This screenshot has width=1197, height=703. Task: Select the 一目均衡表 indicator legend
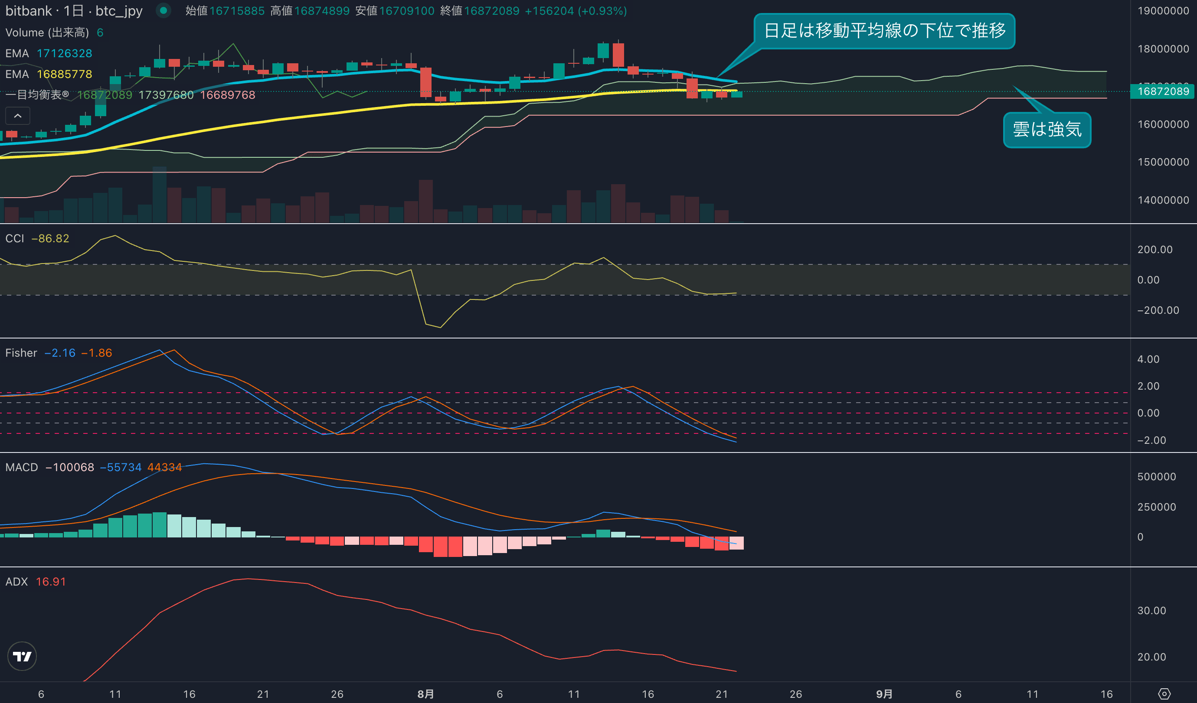point(37,95)
